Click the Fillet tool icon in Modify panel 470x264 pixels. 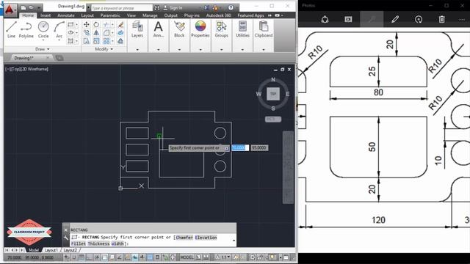pyautogui.click(x=106, y=32)
